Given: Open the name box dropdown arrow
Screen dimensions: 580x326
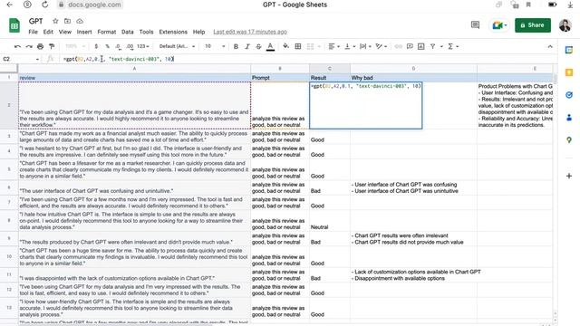Looking at the screenshot, I should 37,59.
